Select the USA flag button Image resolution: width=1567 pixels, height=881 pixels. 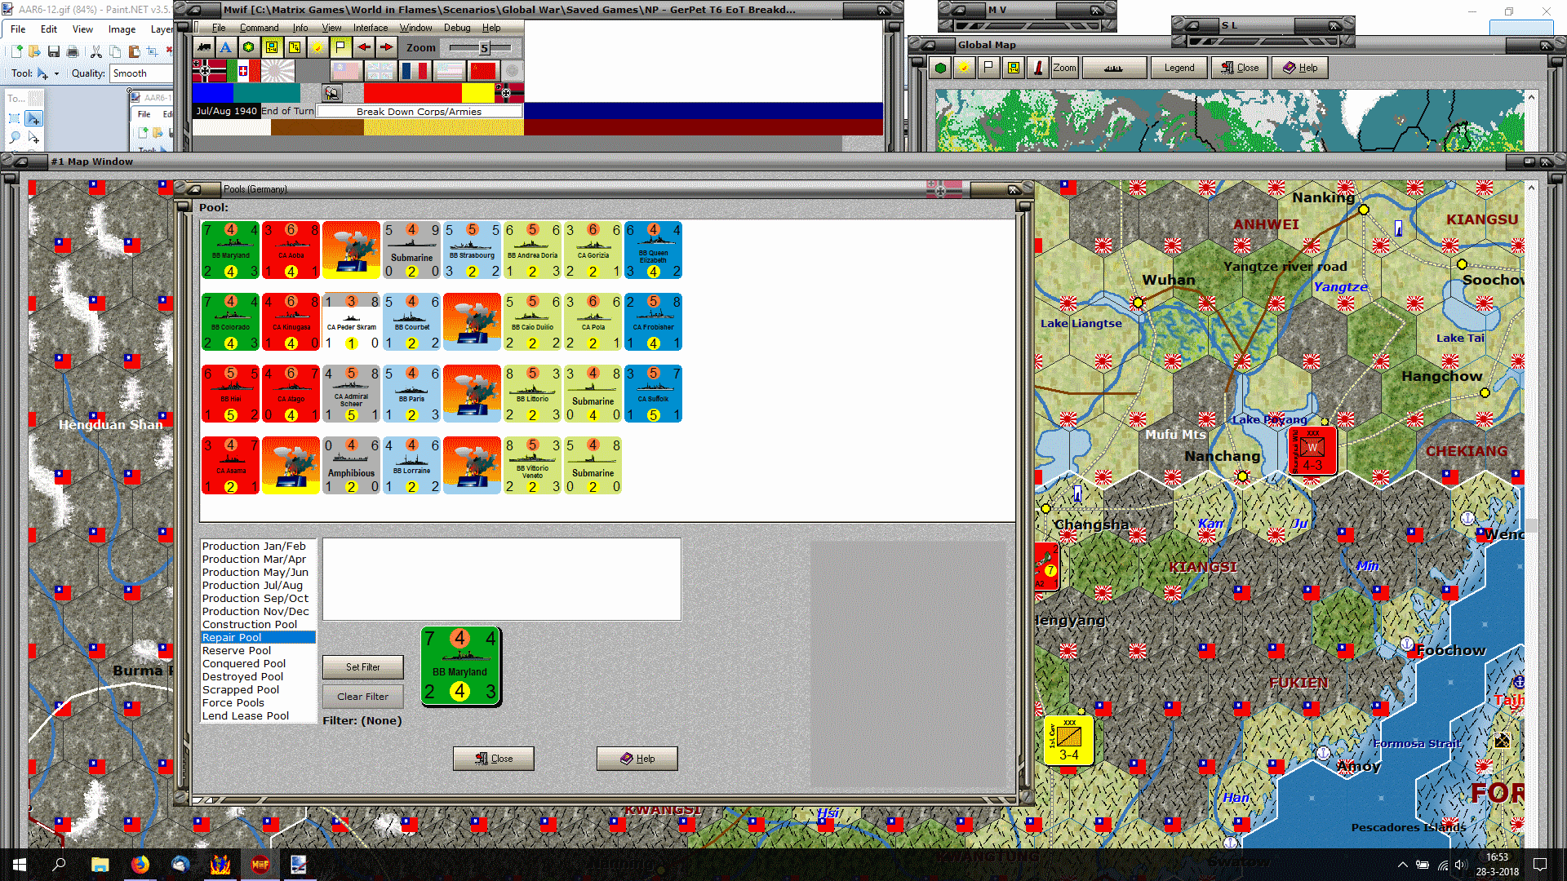tap(449, 72)
